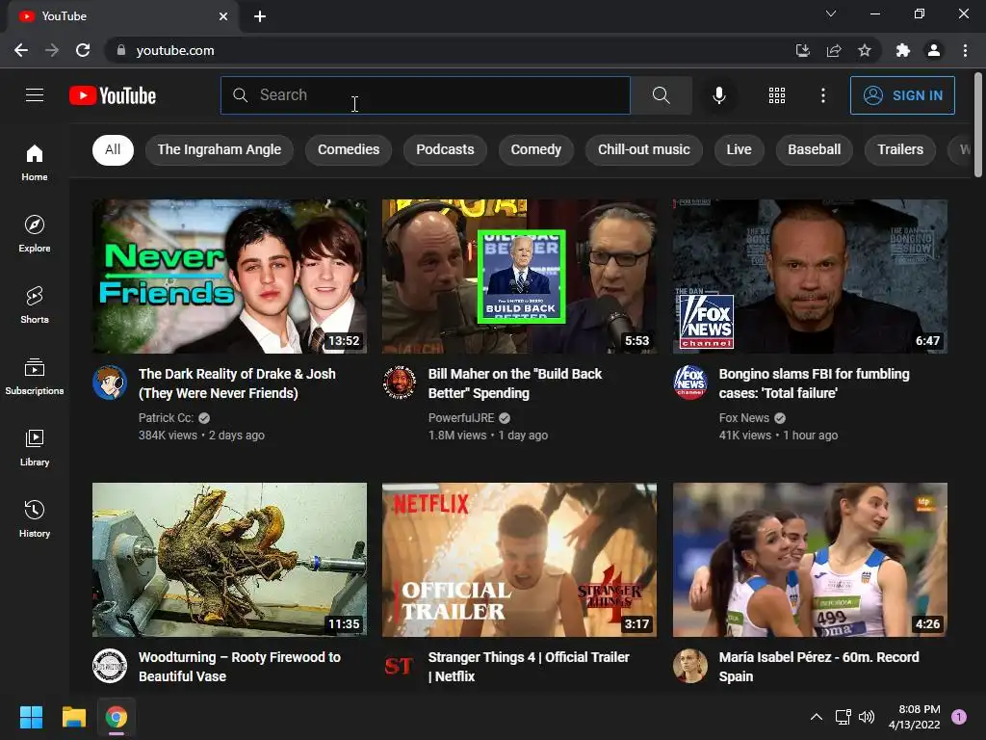The height and width of the screenshot is (740, 986).
Task: Open Explore in the sidebar
Action: point(35,233)
